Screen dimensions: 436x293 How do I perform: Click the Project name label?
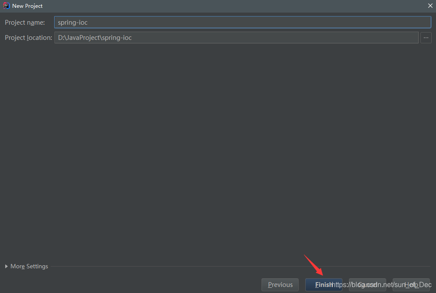[25, 23]
